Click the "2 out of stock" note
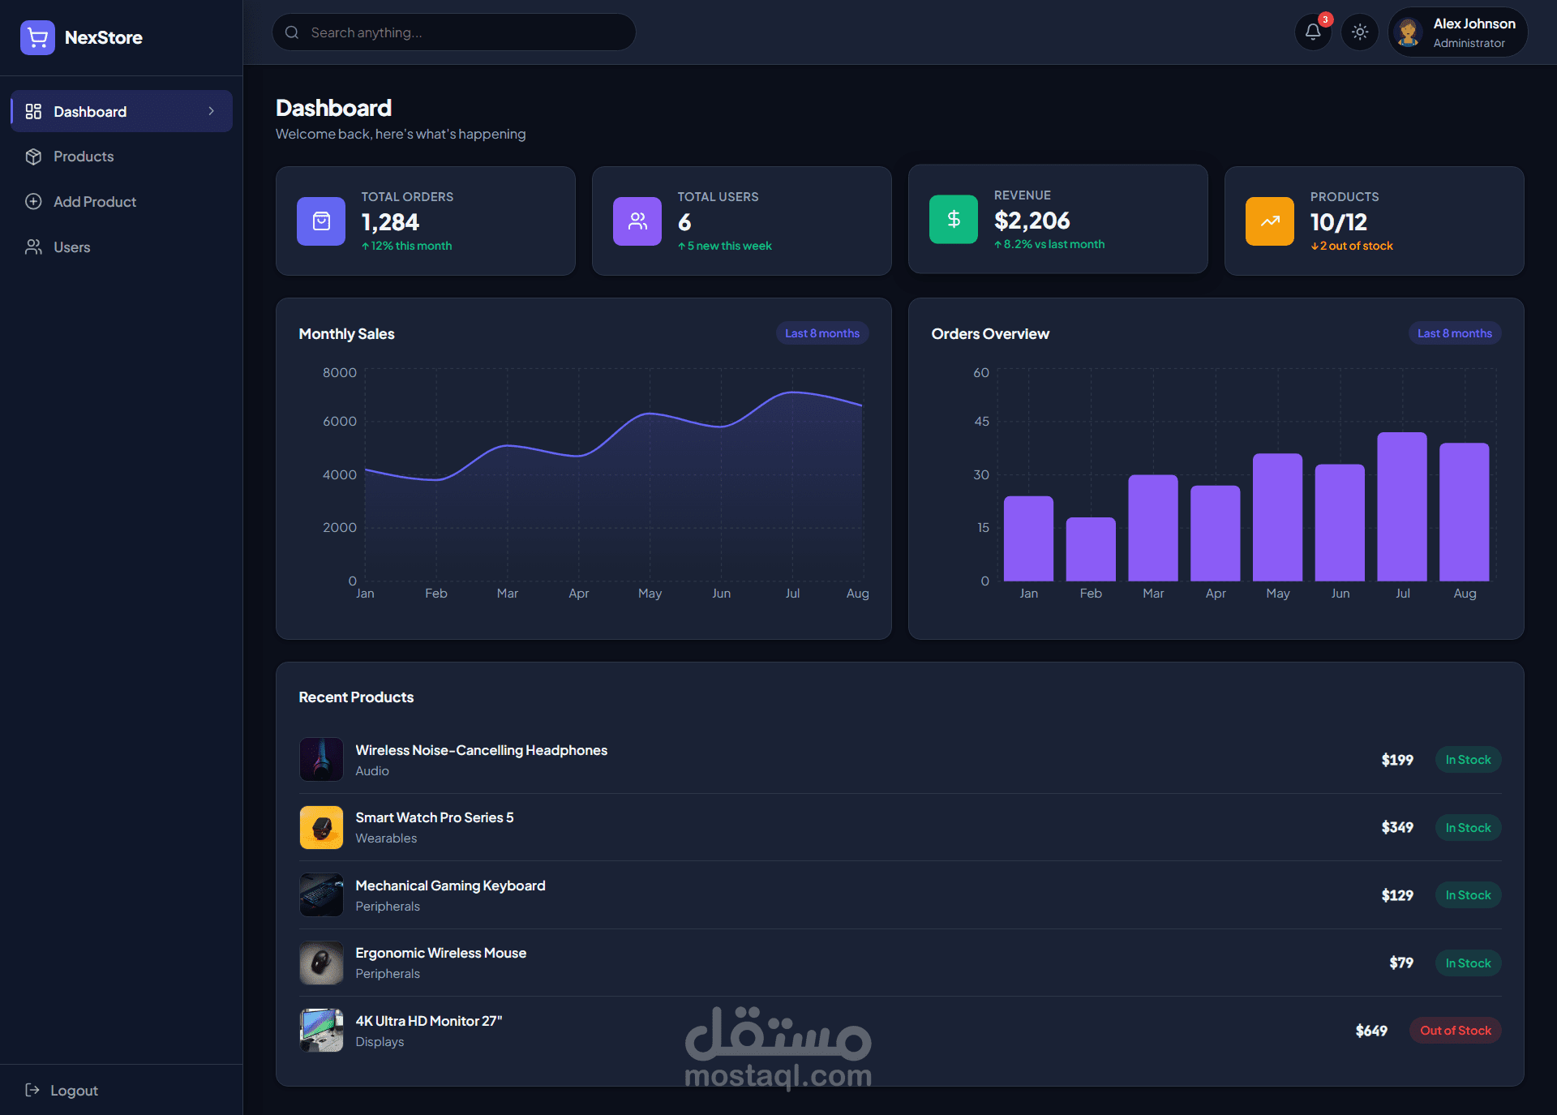The height and width of the screenshot is (1115, 1557). tap(1352, 246)
